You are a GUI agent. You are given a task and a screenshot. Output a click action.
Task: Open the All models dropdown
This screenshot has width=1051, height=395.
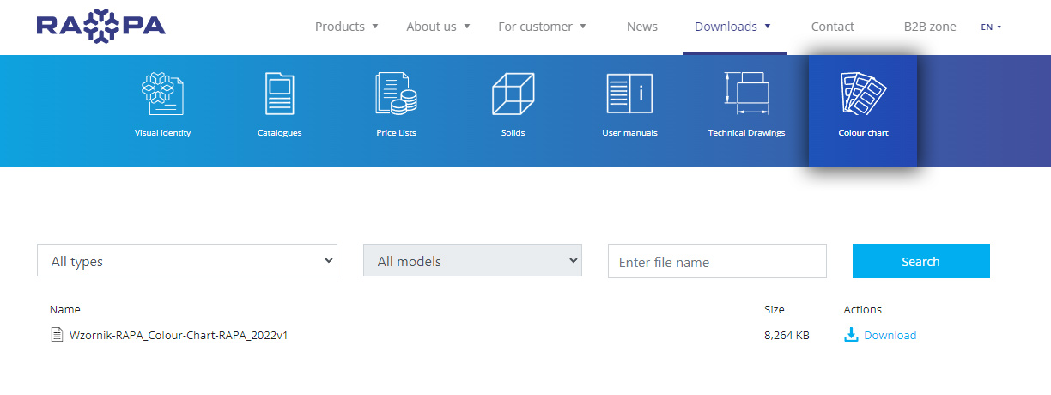pos(472,261)
